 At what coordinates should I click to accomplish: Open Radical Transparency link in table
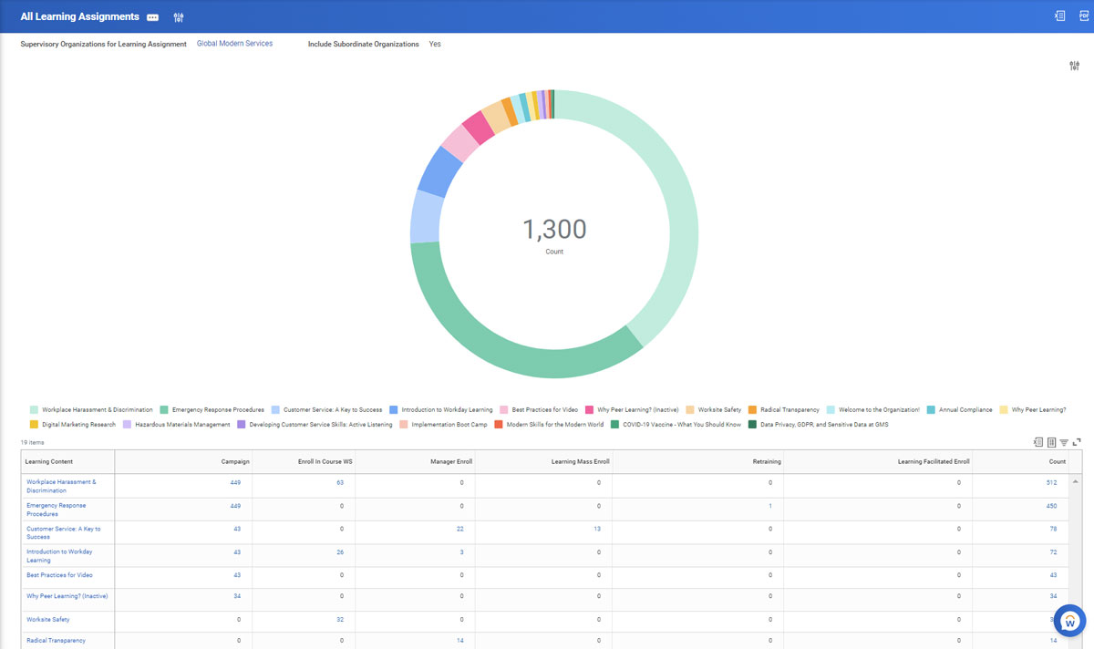coord(56,641)
